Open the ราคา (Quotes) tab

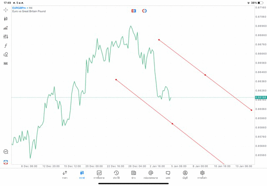(x=65, y=175)
